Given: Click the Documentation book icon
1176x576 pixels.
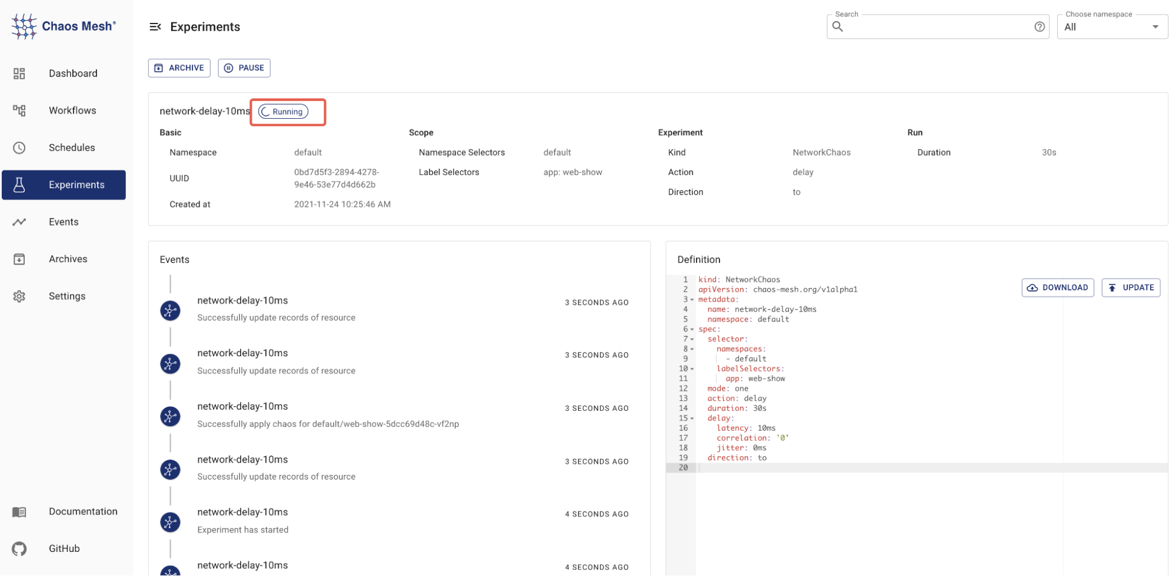Looking at the screenshot, I should [x=19, y=512].
